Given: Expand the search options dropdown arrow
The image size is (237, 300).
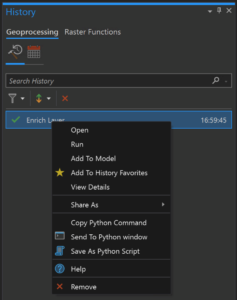Looking at the screenshot, I should 226,81.
